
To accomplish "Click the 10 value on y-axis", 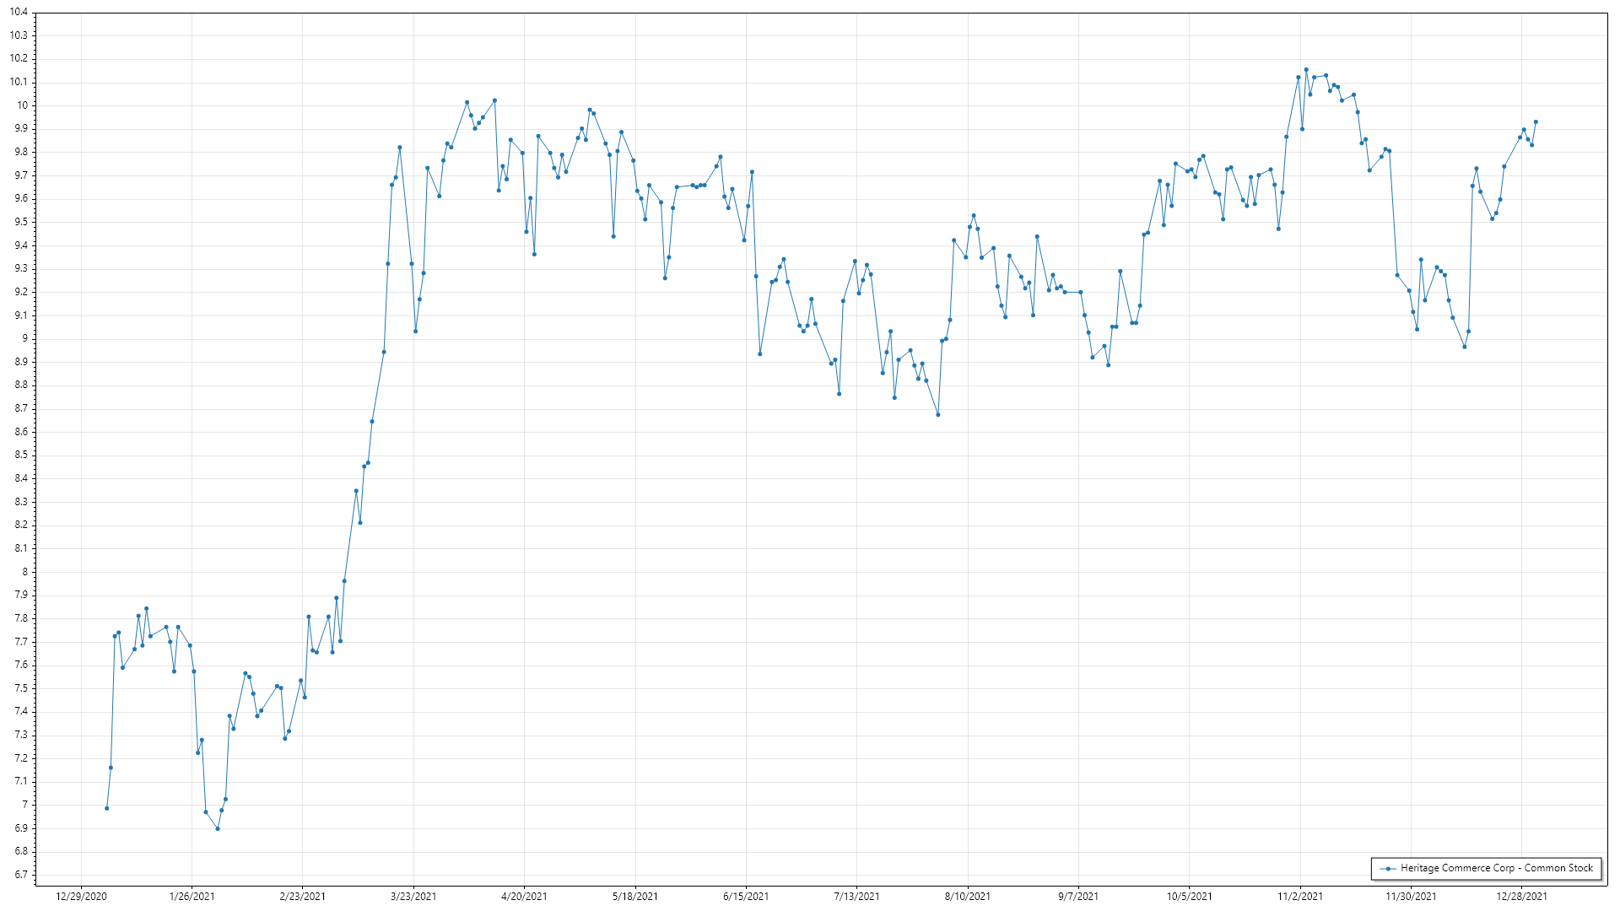I will click(x=22, y=105).
